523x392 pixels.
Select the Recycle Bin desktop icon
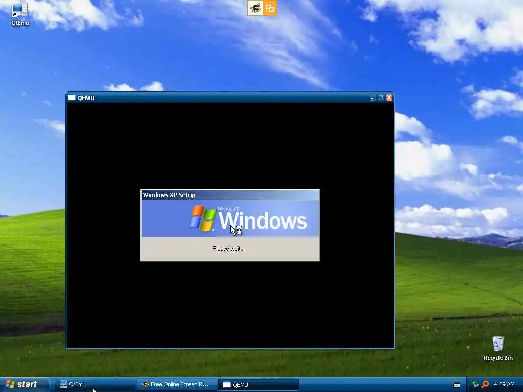click(x=498, y=348)
